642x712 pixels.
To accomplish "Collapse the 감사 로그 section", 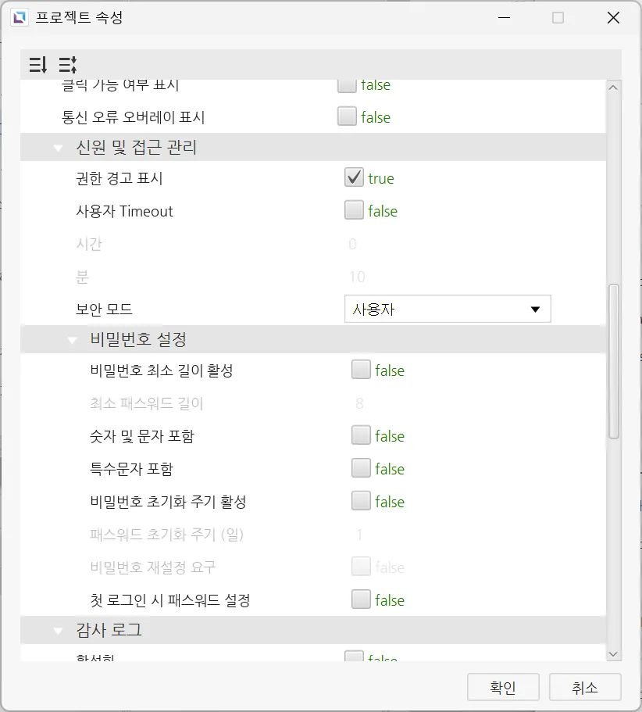I will point(59,630).
